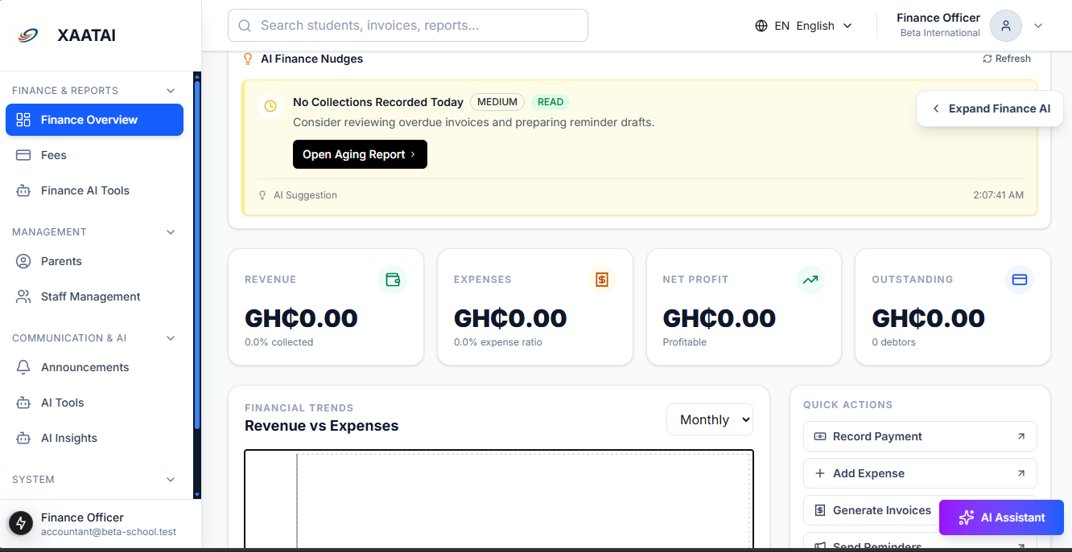This screenshot has height=552, width=1072.
Task: Expand the Finance AI side panel
Action: pyautogui.click(x=990, y=108)
